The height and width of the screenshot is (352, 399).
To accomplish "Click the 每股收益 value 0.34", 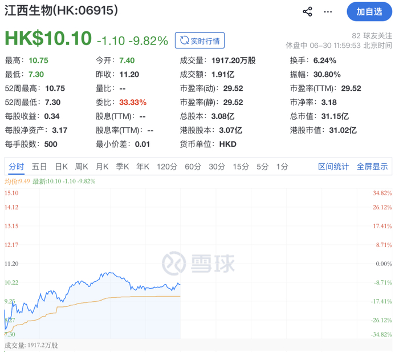I will 52,116.
